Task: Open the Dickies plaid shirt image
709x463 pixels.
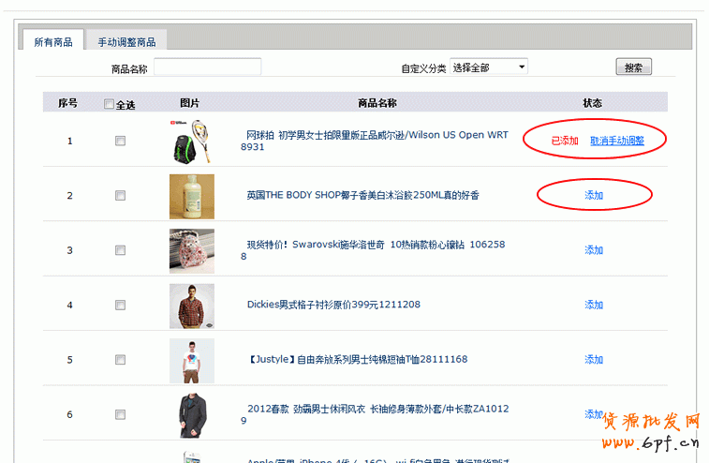Action: 192,306
